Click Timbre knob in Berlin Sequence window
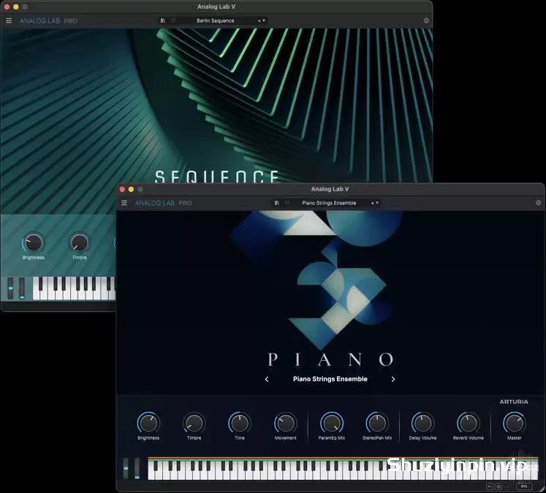 pos(80,242)
